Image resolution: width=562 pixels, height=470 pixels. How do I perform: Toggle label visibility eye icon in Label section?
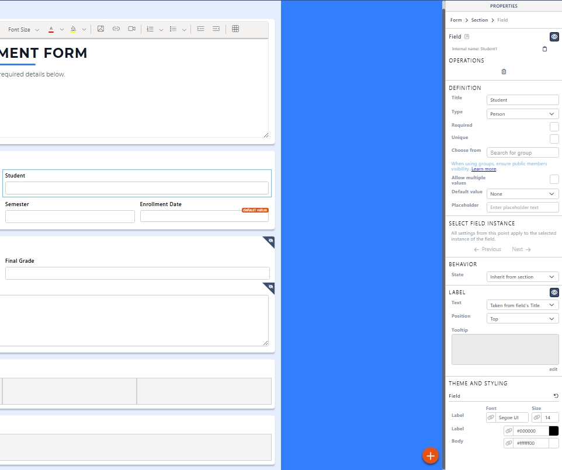[554, 293]
